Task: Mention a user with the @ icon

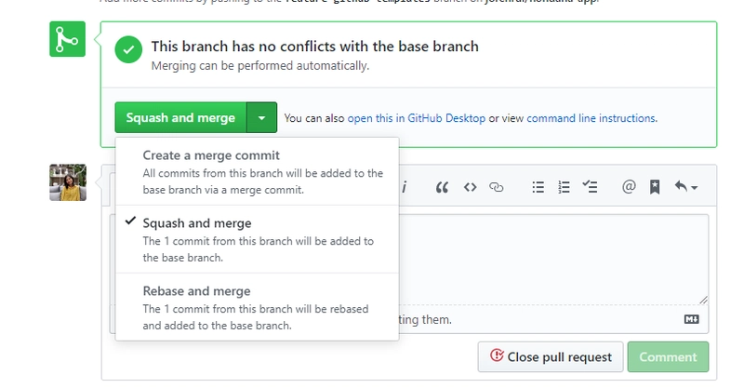Action: point(629,187)
